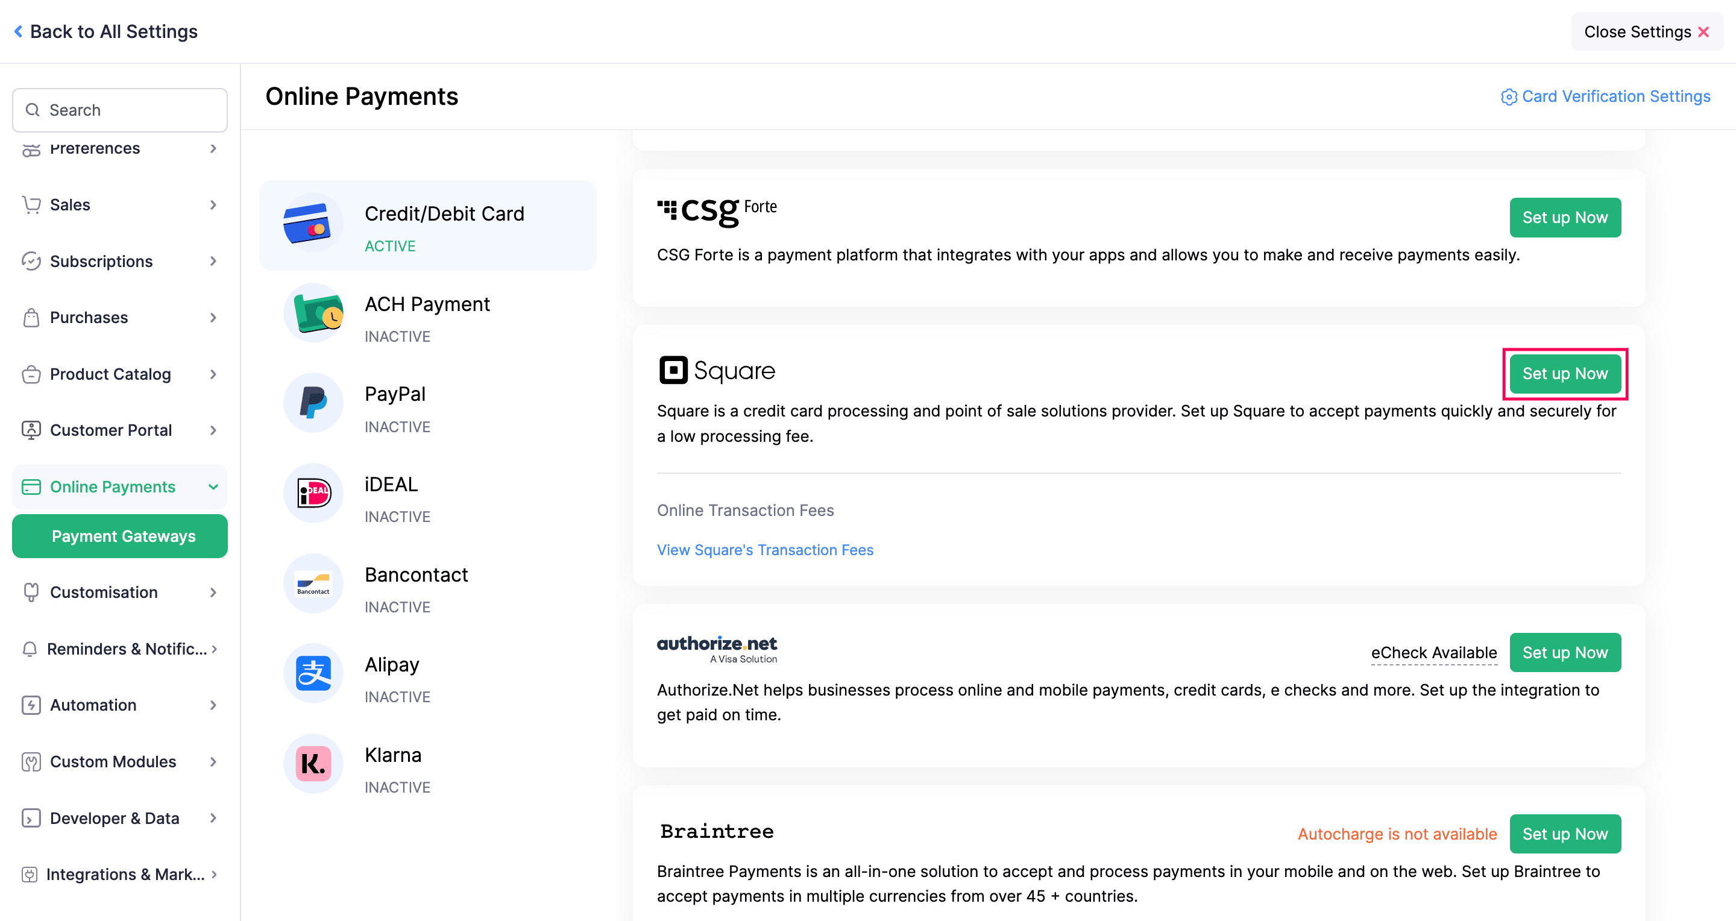Open View Square's Transaction Fees link
Image resolution: width=1736 pixels, height=921 pixels.
pyautogui.click(x=764, y=550)
